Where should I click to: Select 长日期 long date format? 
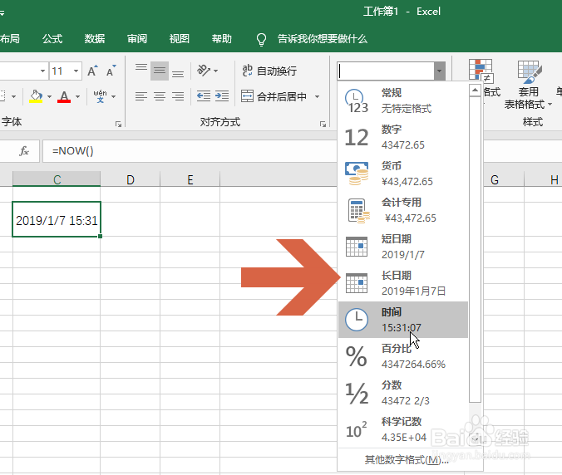coord(403,283)
